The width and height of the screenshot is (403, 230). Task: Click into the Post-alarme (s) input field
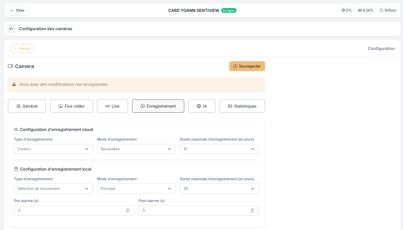coord(198,210)
